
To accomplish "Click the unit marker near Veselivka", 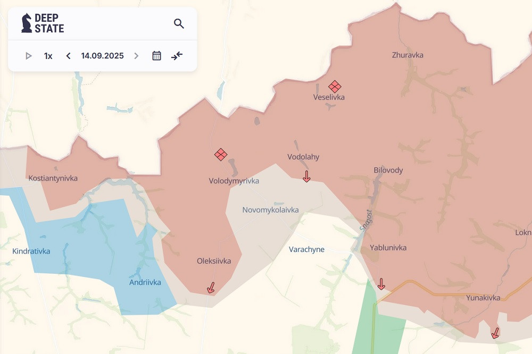I will (335, 86).
